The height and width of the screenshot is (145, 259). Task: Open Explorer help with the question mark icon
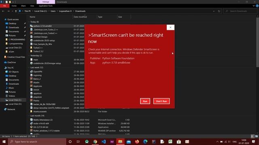coord(257,6)
